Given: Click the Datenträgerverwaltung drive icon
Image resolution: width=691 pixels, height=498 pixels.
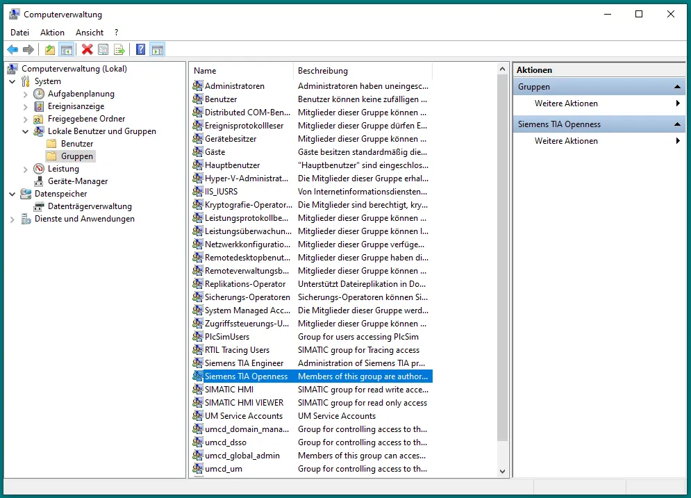Looking at the screenshot, I should click(x=39, y=206).
